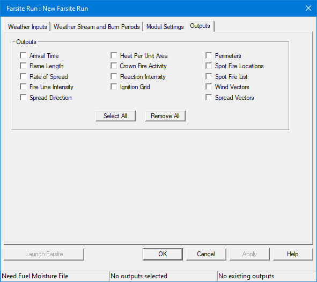Open Help for this dialog

[x=293, y=254]
